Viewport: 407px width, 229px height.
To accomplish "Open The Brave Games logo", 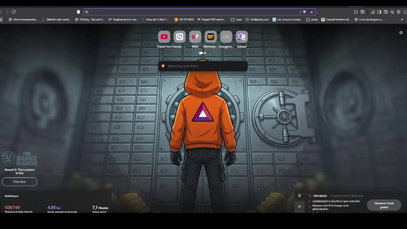I will click(x=20, y=159).
